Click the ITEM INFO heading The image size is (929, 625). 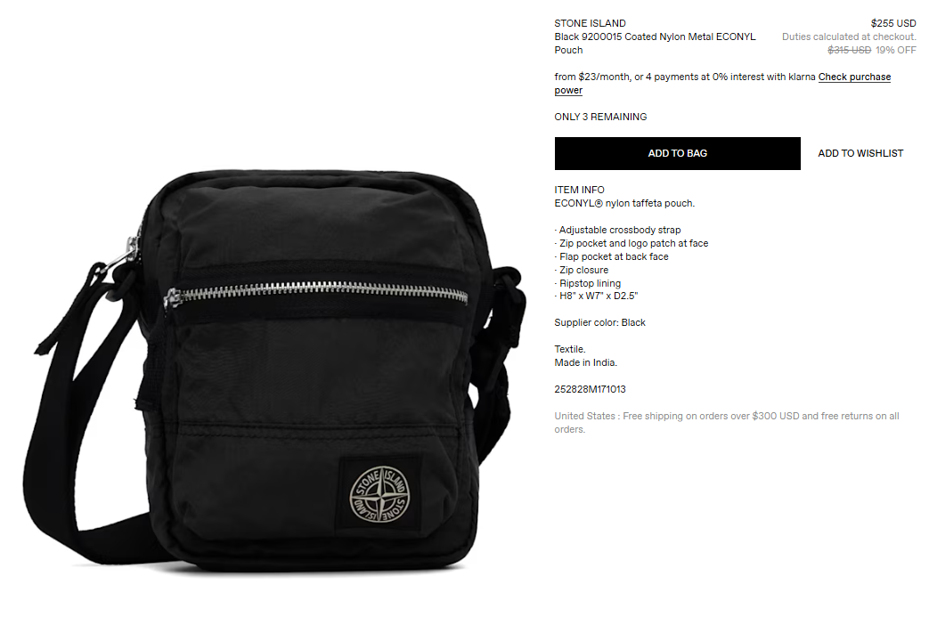[580, 190]
